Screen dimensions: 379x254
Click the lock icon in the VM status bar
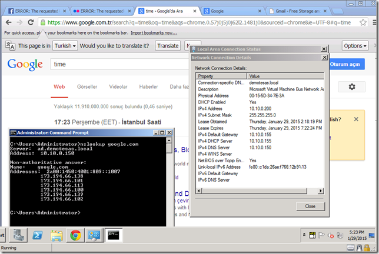coord(367,248)
